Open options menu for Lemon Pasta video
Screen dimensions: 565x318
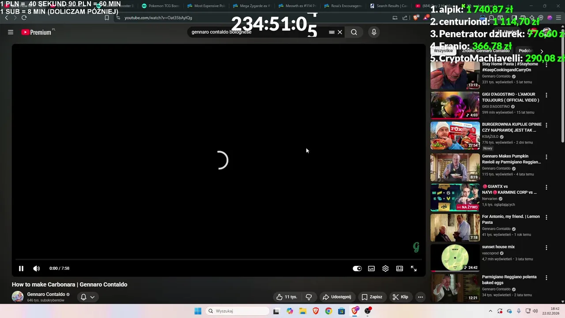(546, 217)
